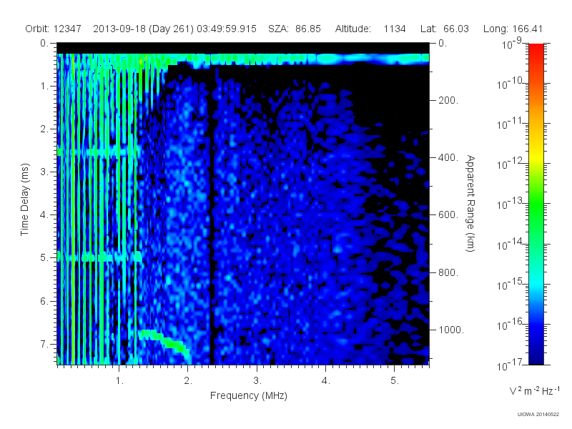
Task: Click the 10^-17 color scale label
Action: click(511, 365)
